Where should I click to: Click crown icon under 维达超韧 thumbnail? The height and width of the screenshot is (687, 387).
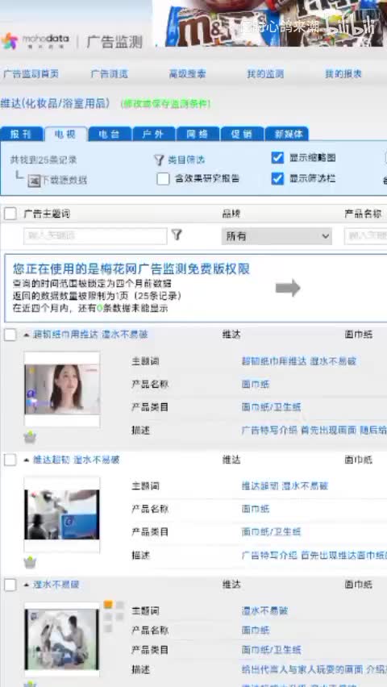[x=30, y=562]
